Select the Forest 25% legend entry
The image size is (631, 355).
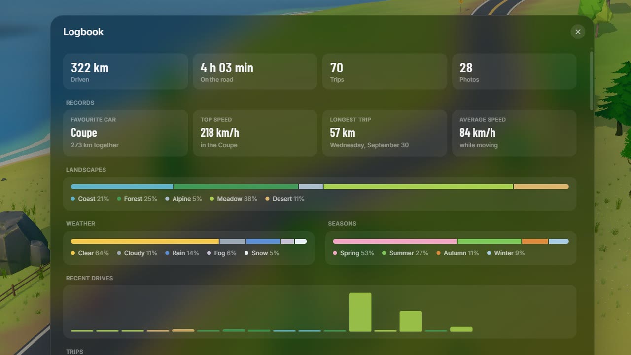coord(137,199)
